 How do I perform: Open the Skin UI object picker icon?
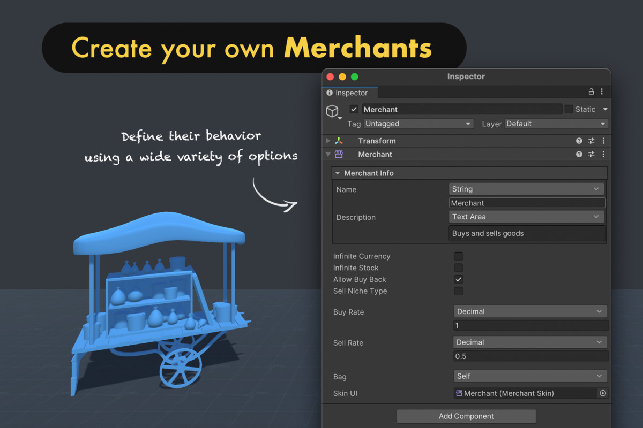tap(602, 393)
